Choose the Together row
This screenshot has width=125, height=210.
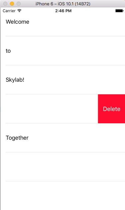point(63,138)
